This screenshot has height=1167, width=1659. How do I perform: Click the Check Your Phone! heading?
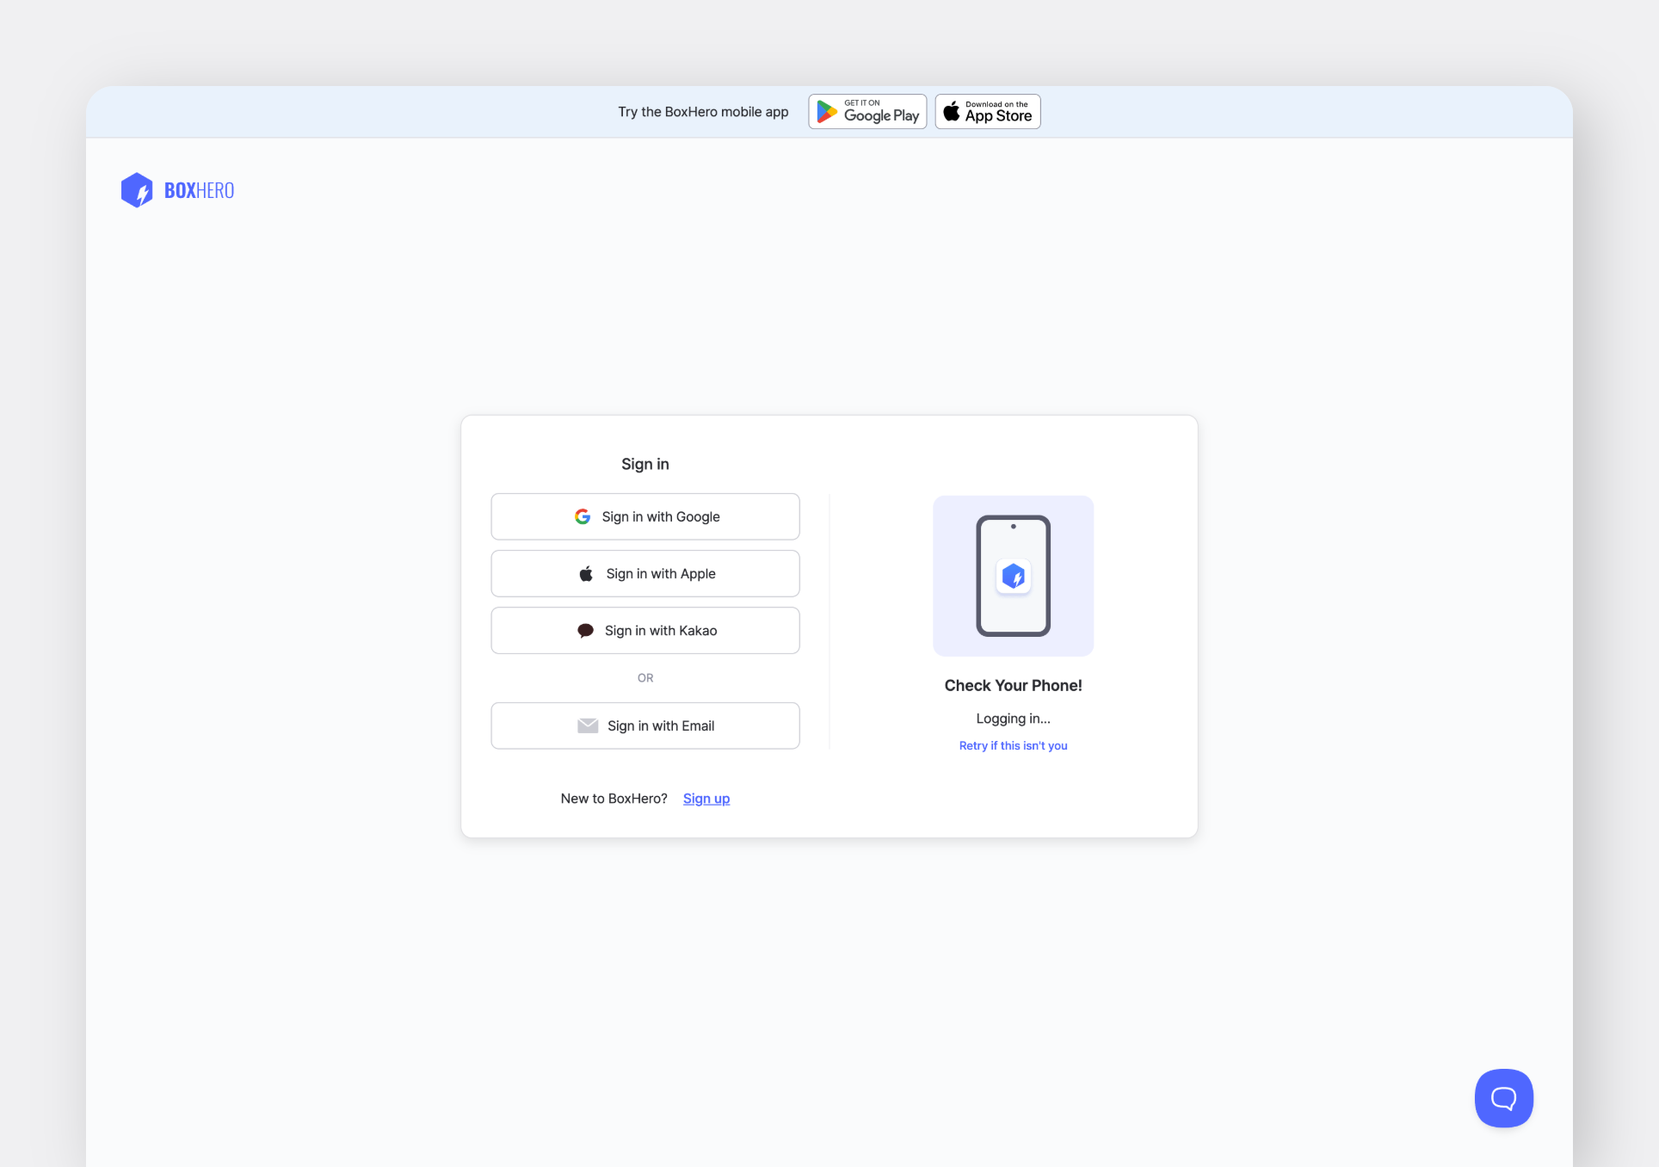(1014, 685)
